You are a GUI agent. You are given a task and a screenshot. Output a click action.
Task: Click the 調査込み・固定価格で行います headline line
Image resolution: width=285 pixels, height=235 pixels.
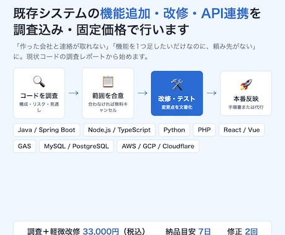click(x=102, y=30)
